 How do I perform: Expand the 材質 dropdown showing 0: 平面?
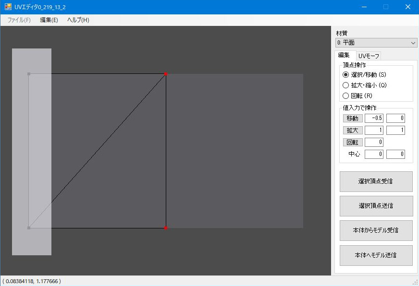(376, 43)
